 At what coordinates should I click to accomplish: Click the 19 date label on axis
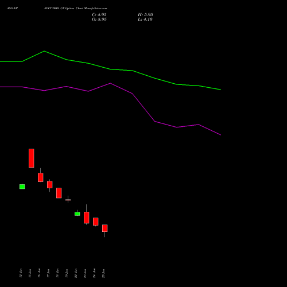[67, 273]
